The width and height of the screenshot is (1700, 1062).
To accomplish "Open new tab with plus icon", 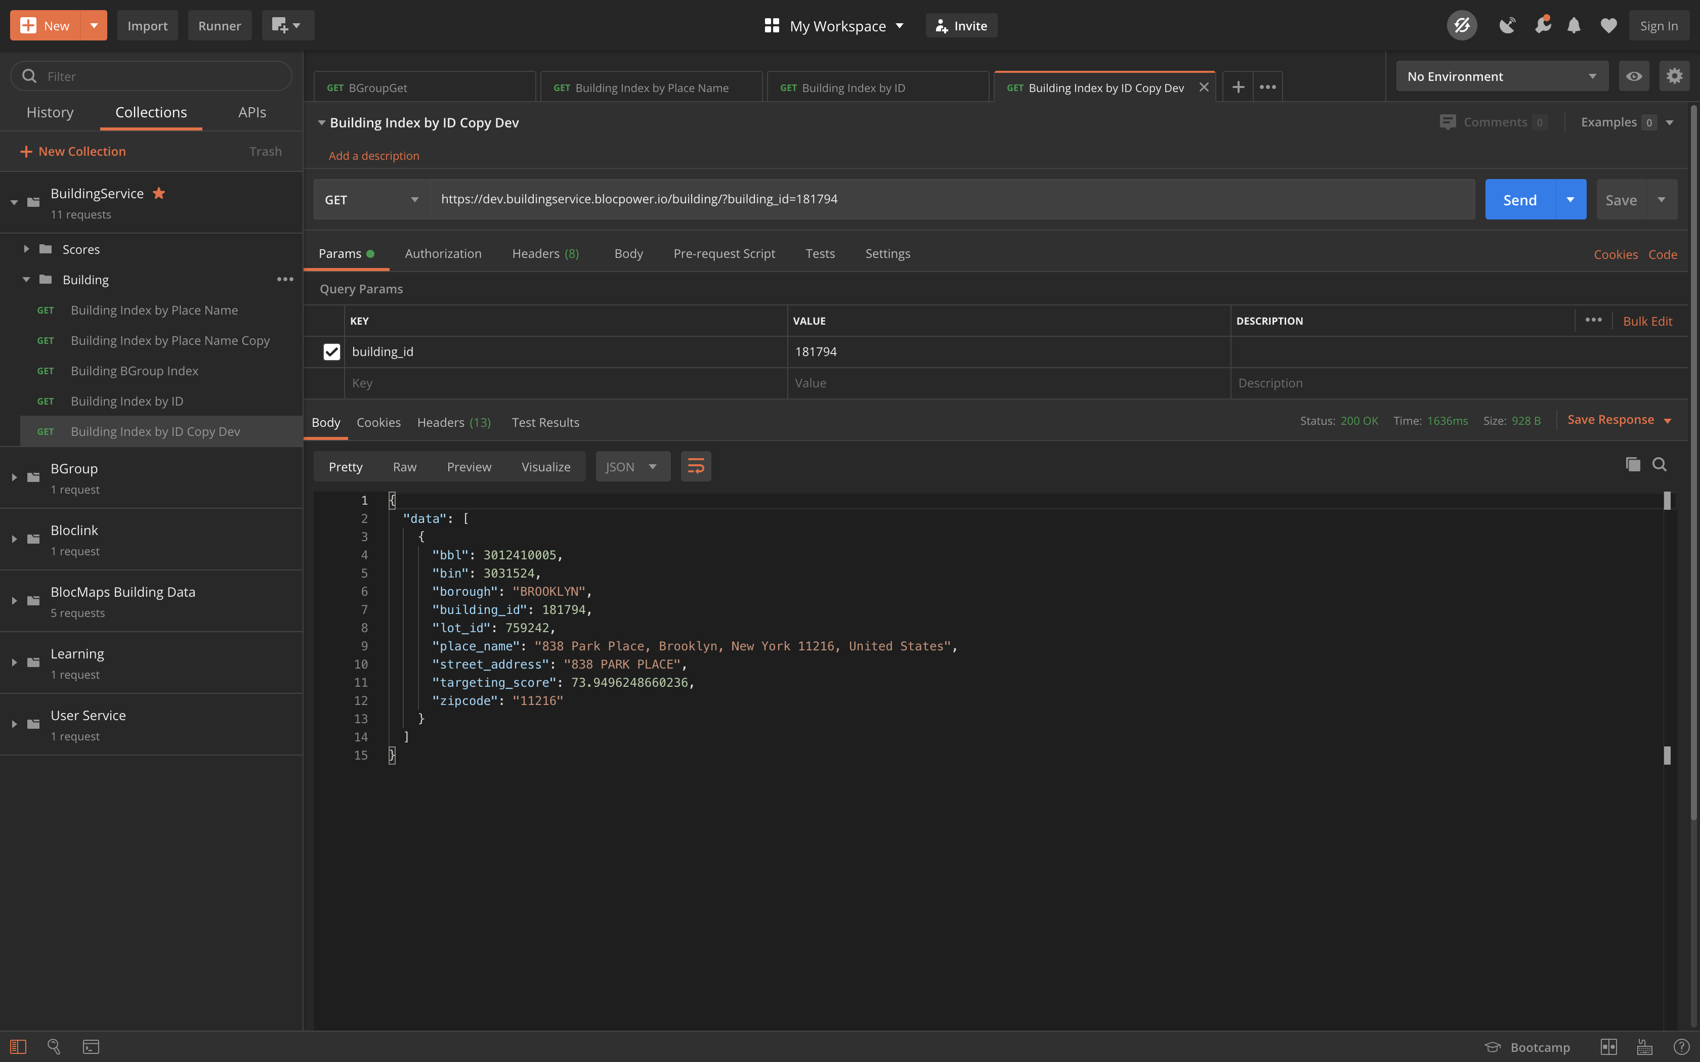I will [x=1238, y=87].
